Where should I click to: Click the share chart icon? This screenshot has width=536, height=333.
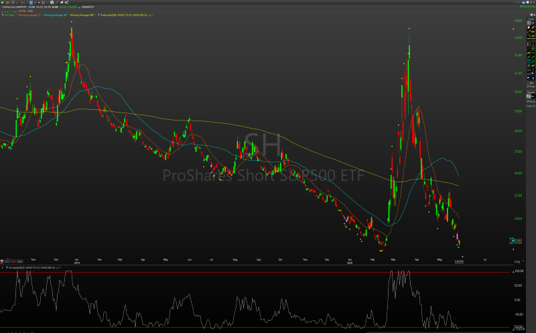[x=66, y=3]
